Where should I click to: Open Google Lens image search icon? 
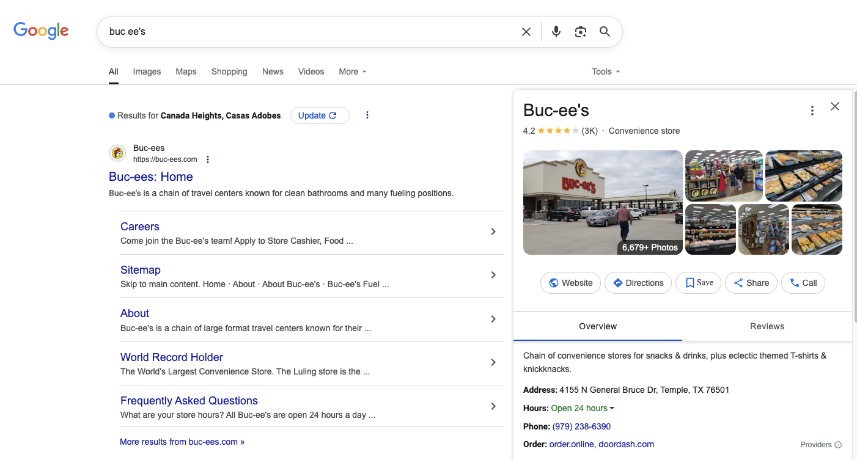[x=581, y=32]
